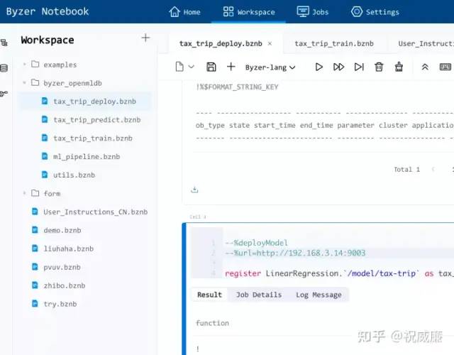Click the examples folder icon
The width and height of the screenshot is (454, 355).
(x=35, y=64)
